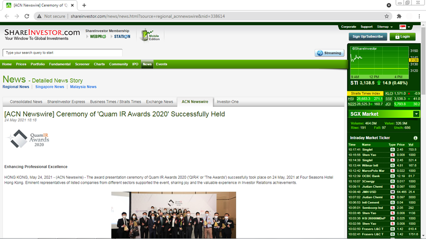Click Sign Up/Subscribe button
This screenshot has height=239, width=426.
click(368, 36)
